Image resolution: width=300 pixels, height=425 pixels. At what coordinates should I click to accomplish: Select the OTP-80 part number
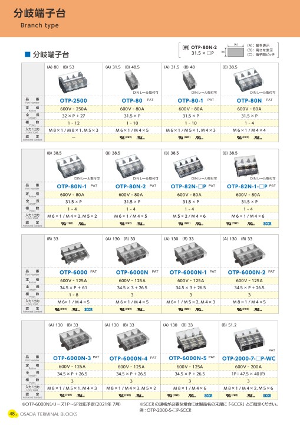pos(132,100)
